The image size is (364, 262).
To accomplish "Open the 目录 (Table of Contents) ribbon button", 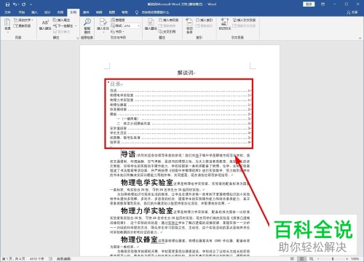I will pos(7,25).
